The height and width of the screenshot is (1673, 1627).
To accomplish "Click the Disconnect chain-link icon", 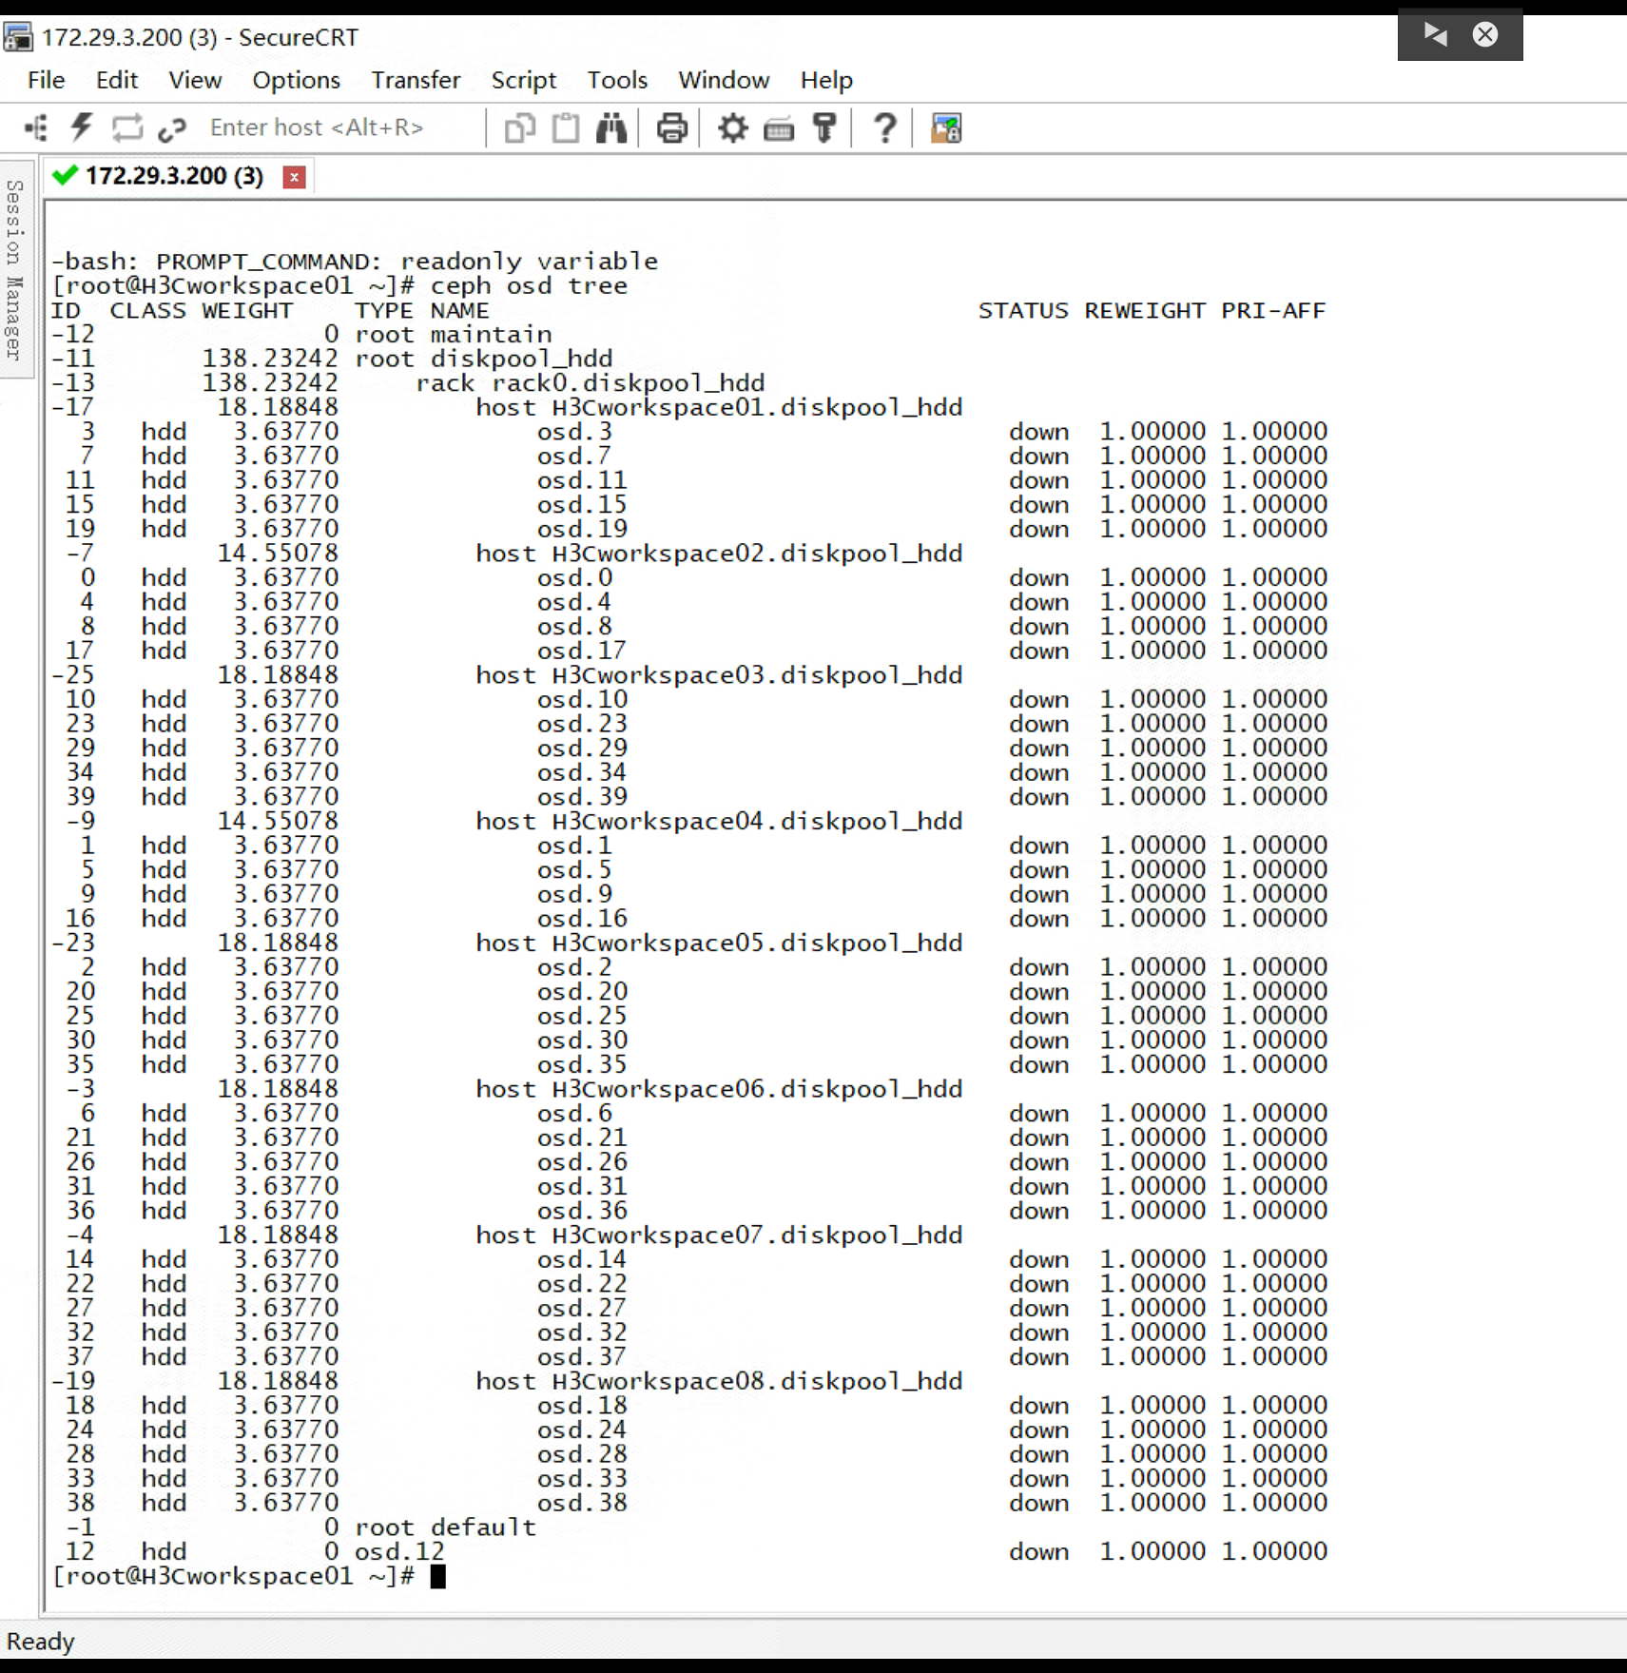I will [x=172, y=128].
